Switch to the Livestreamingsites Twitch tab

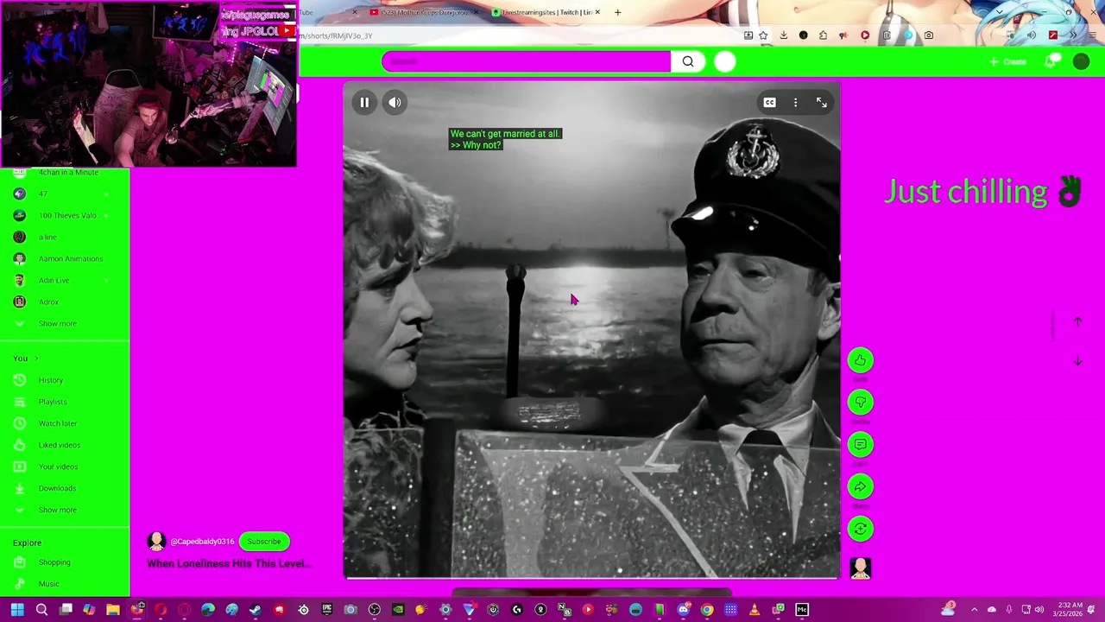(x=546, y=12)
